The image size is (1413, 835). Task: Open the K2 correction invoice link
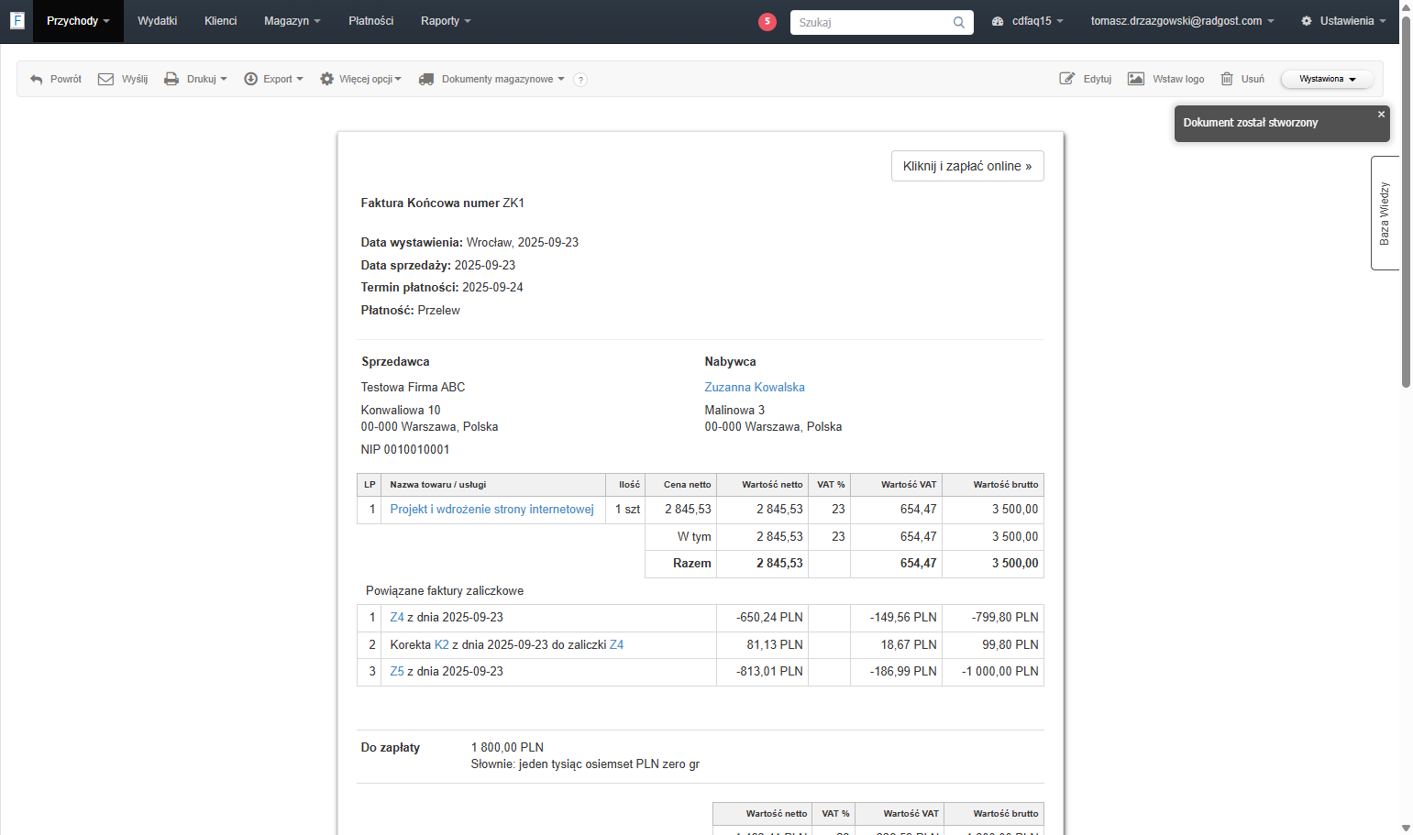pyautogui.click(x=442, y=645)
